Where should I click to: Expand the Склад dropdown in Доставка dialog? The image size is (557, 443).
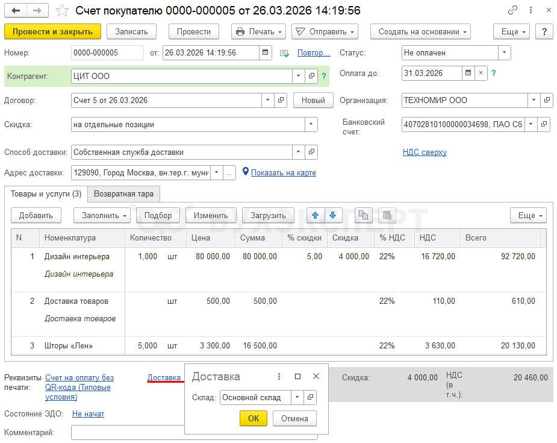click(x=297, y=398)
